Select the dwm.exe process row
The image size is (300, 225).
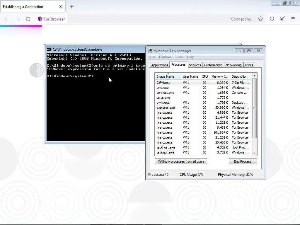(203, 103)
